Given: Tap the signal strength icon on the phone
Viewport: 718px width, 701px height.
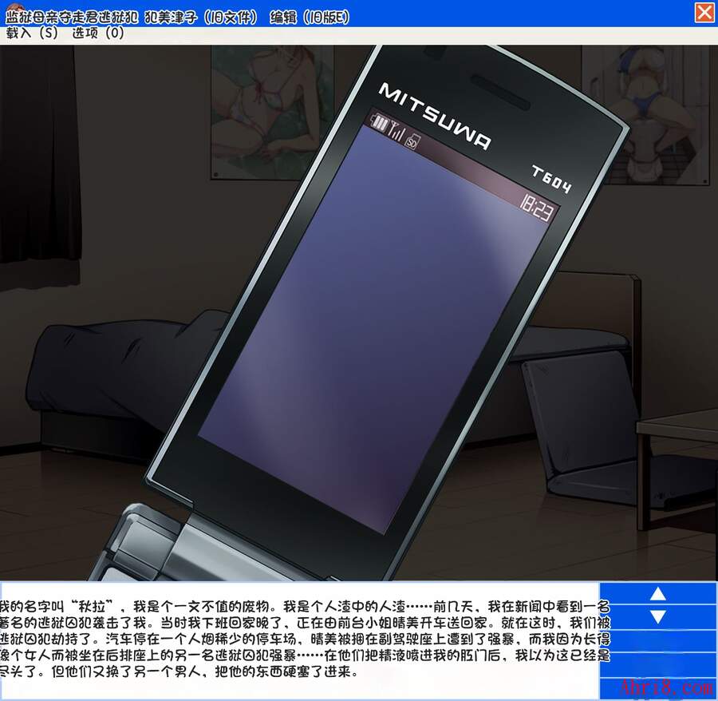Looking at the screenshot, I should (396, 132).
